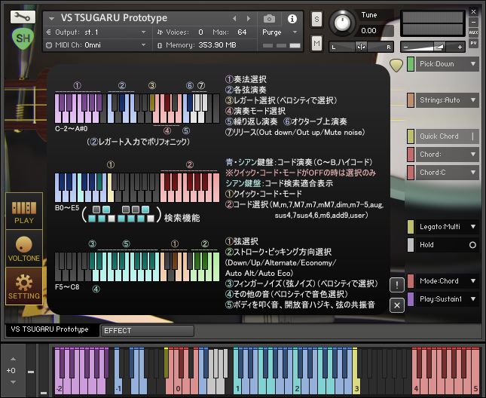Toggle Quick Chord mode
The image size is (486, 398).
pyautogui.click(x=448, y=136)
